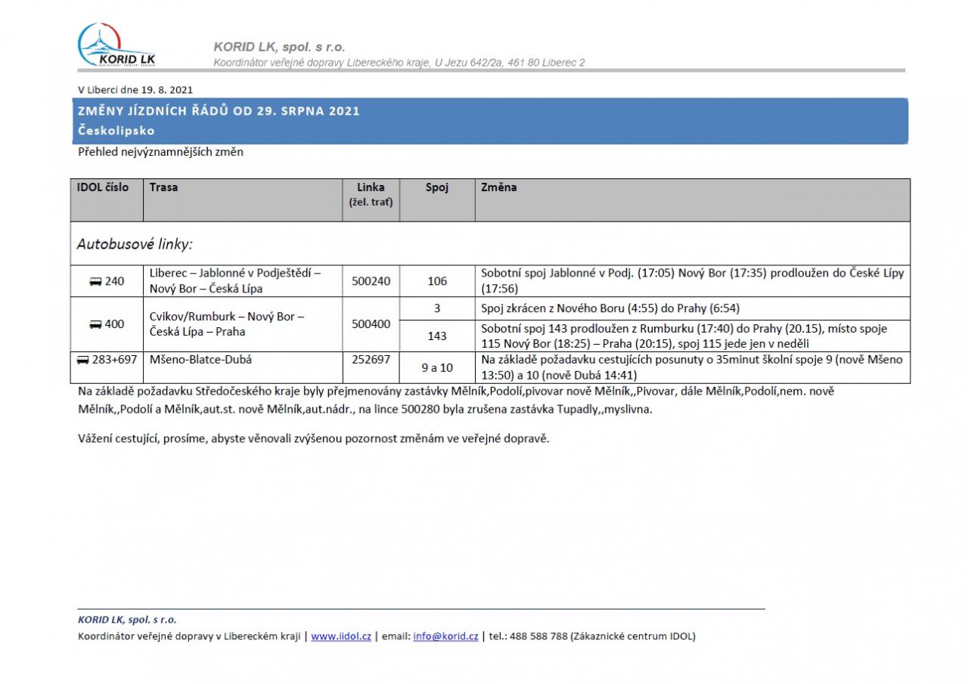This screenshot has height=684, width=968.
Task: Click the blue title banner heading
Action: coord(219,111)
